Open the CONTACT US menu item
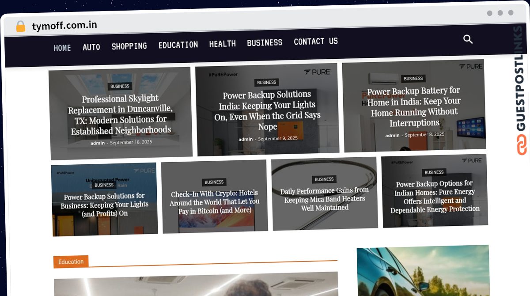The height and width of the screenshot is (296, 530). pyautogui.click(x=316, y=41)
